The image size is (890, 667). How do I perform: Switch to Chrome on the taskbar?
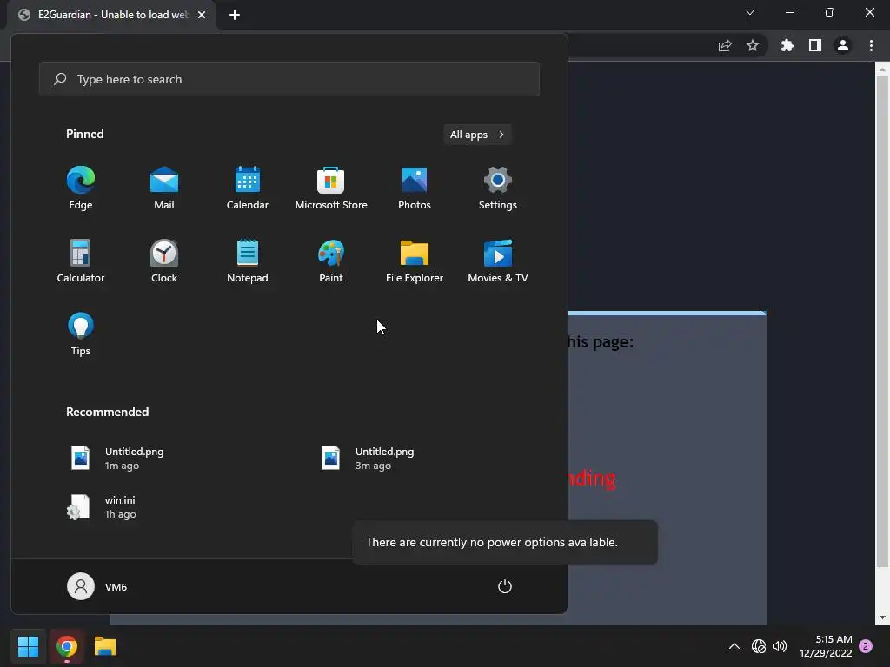point(67,646)
